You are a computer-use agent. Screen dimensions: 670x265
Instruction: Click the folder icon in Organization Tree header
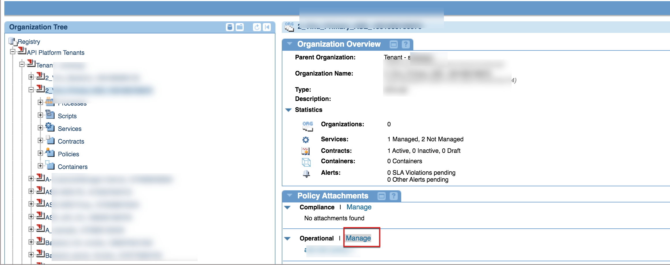pyautogui.click(x=240, y=27)
